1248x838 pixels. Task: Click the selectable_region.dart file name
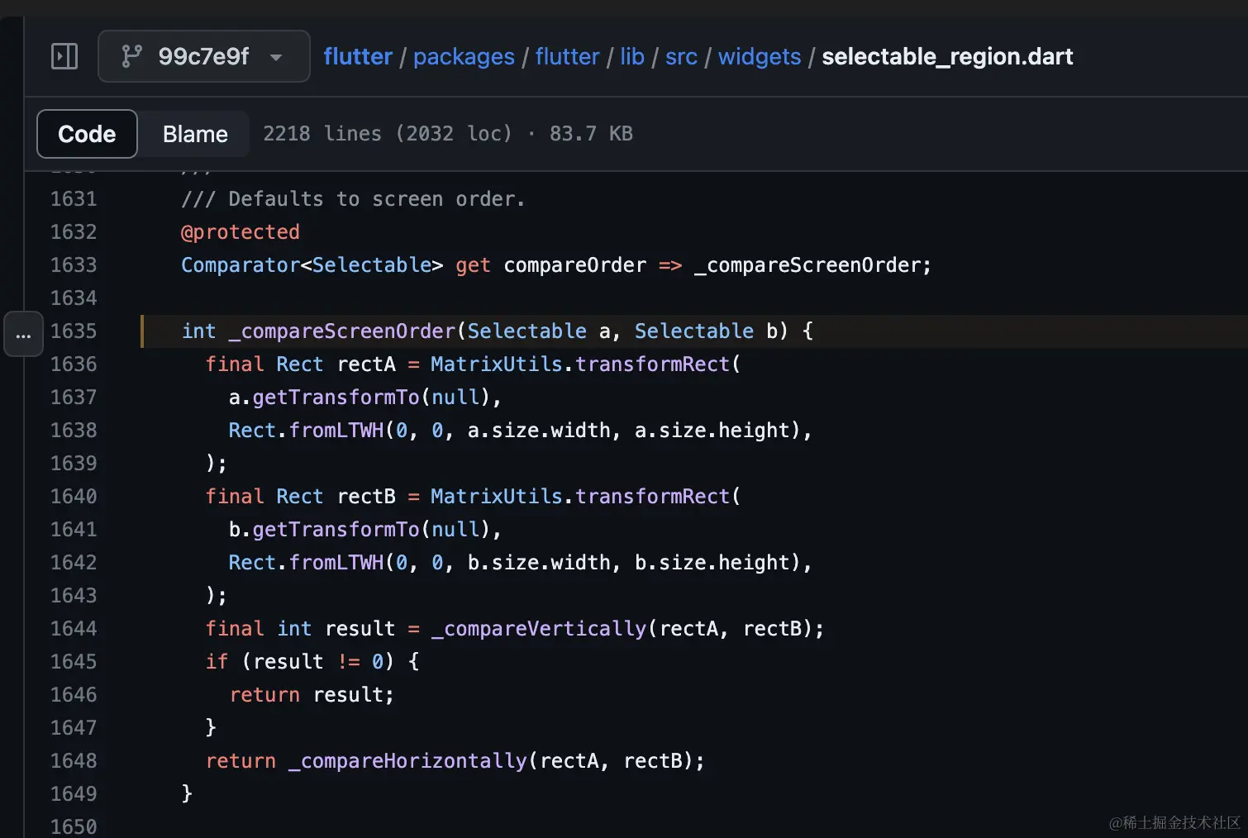[947, 56]
